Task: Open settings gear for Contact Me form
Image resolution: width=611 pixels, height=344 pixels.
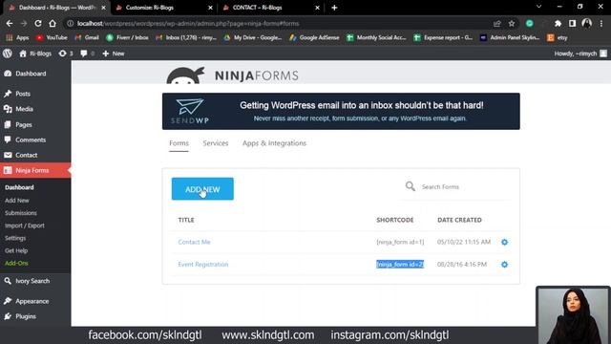Action: click(x=504, y=242)
